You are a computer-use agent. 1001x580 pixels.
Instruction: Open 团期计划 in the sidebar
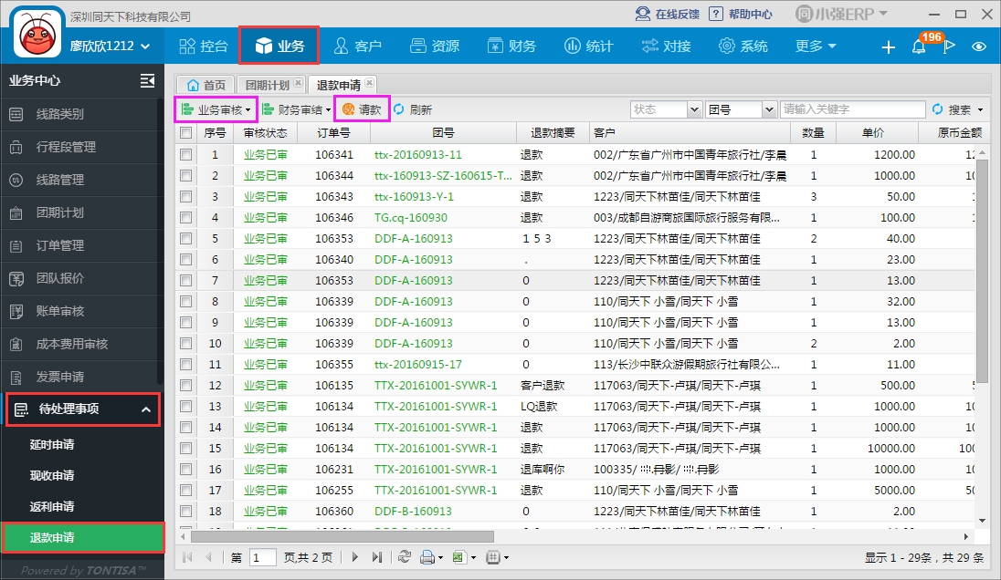(81, 212)
